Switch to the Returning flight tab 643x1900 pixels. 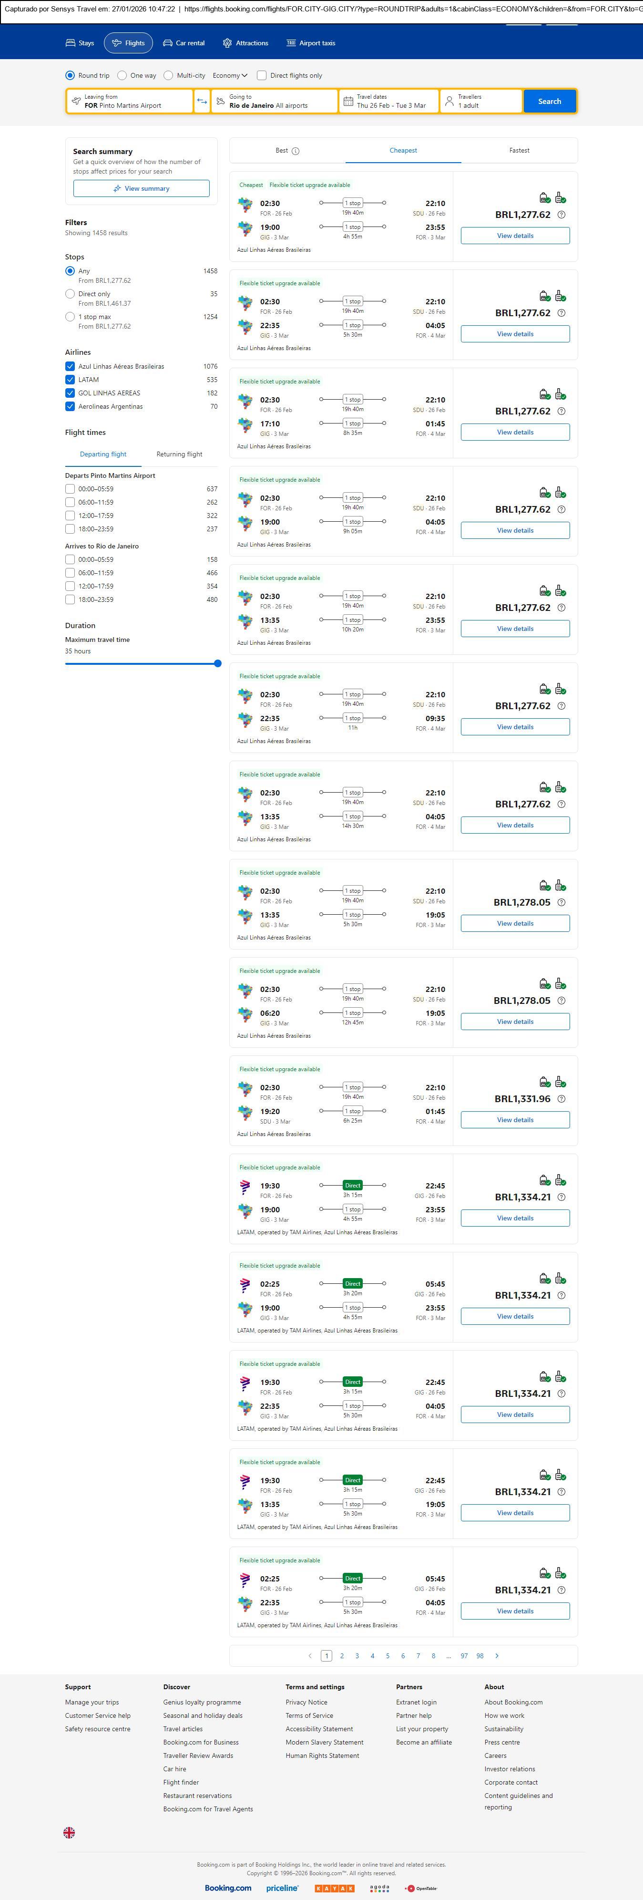179,454
